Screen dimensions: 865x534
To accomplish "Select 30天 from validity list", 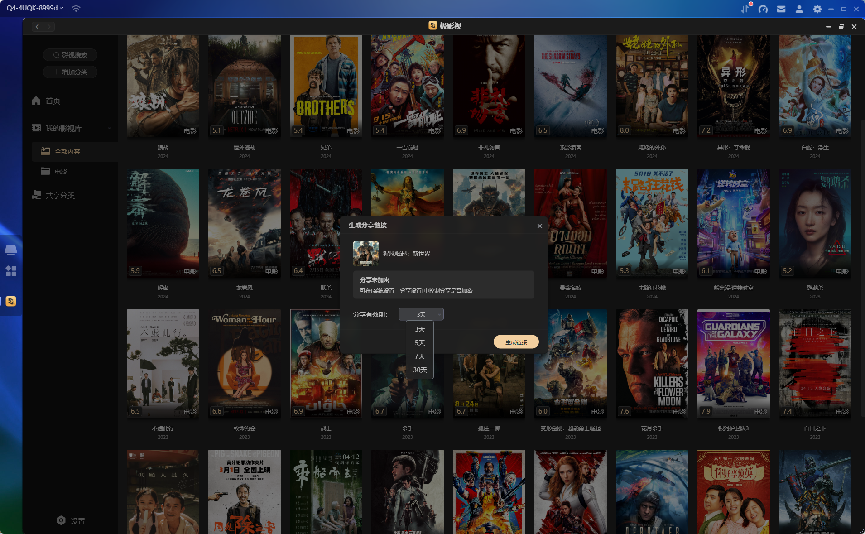I will point(420,370).
